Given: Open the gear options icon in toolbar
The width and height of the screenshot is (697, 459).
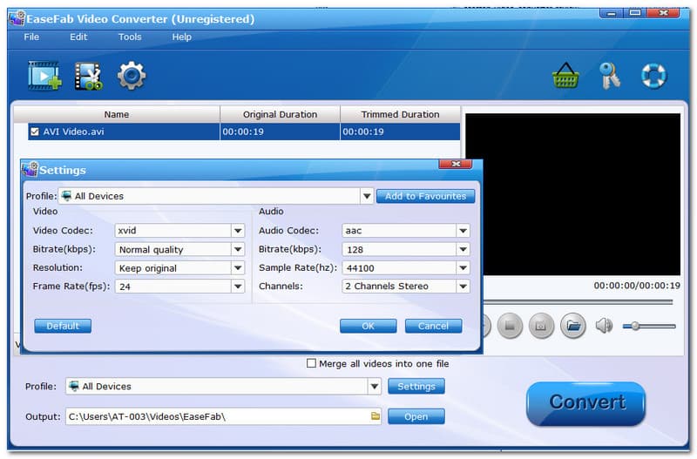Looking at the screenshot, I should pos(132,76).
